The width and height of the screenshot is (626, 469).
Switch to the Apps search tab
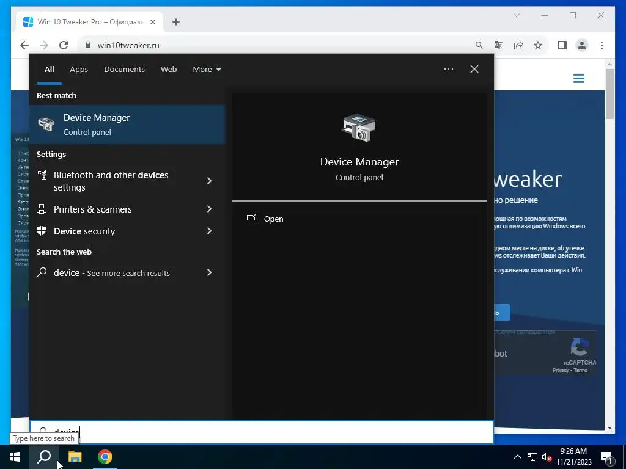79,69
